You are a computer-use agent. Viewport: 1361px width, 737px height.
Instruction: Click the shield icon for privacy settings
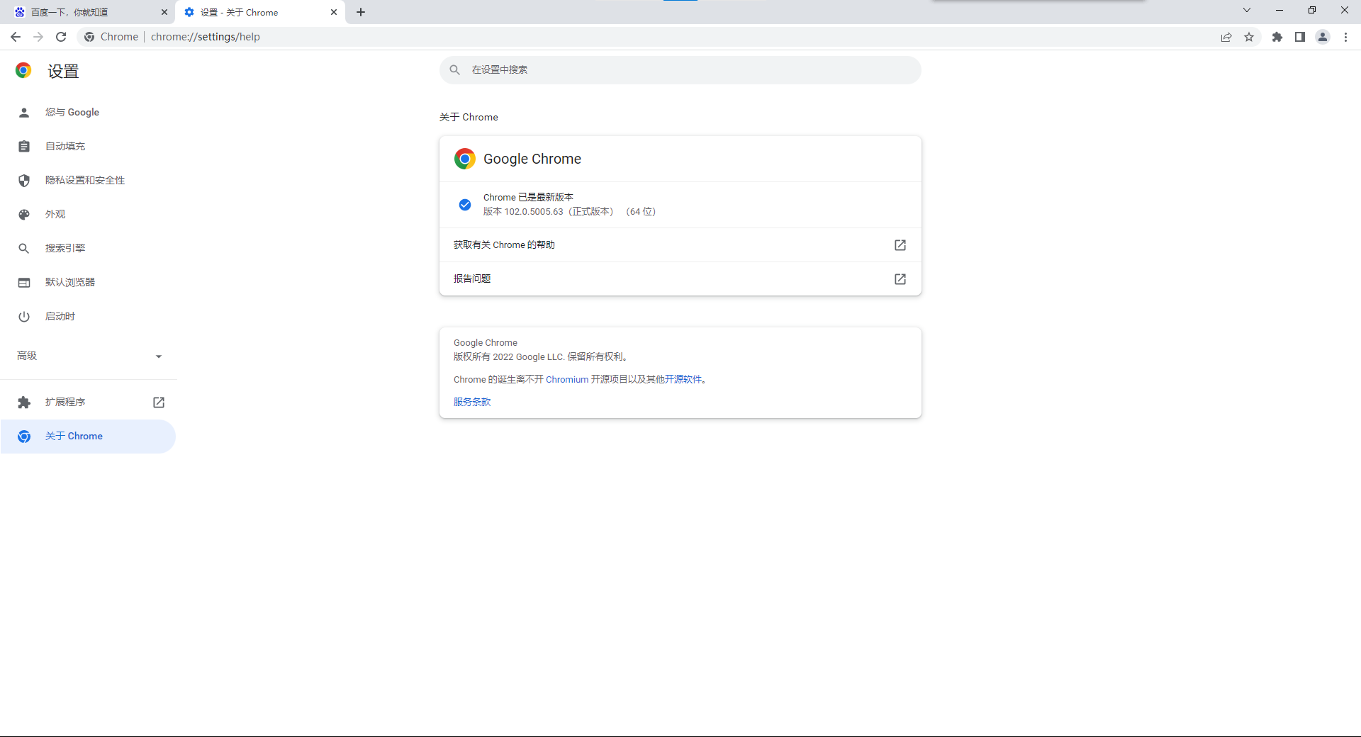point(24,181)
